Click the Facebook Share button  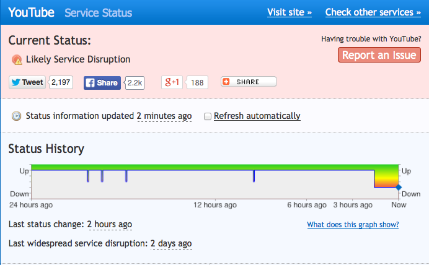coord(102,83)
